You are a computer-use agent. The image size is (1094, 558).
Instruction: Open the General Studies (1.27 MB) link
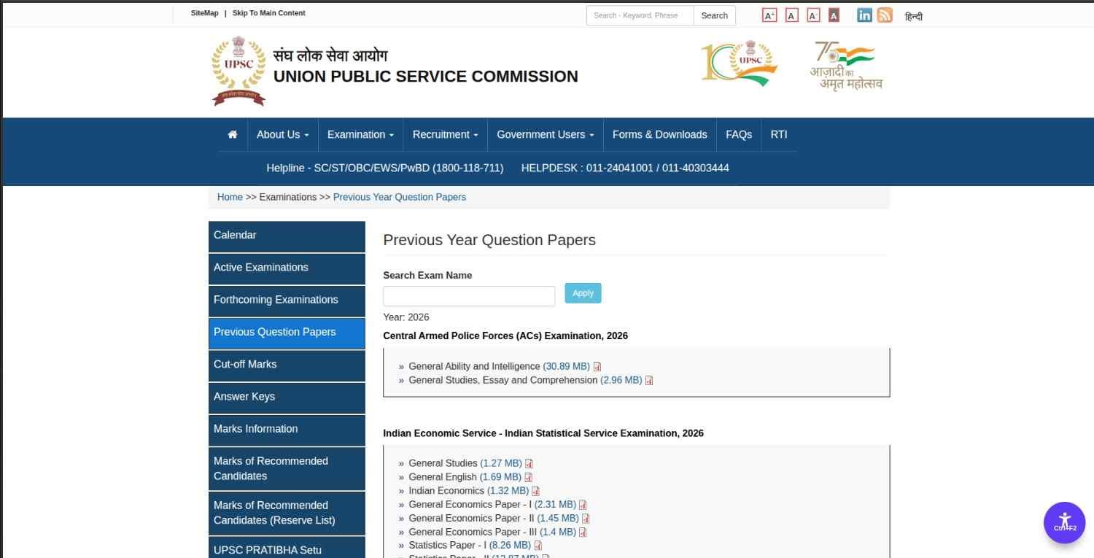click(x=501, y=464)
